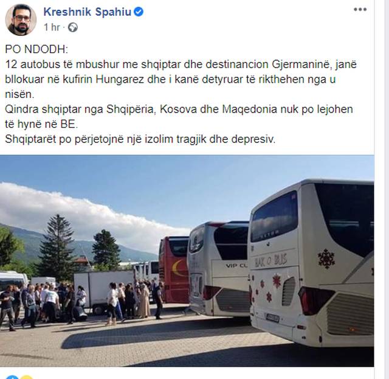Click the sentence mentioning "kufirin Hungarez"

click(x=181, y=79)
